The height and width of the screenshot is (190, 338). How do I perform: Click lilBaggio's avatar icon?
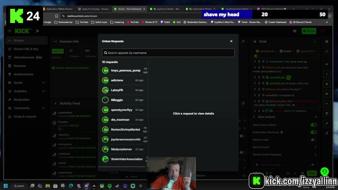tap(105, 100)
